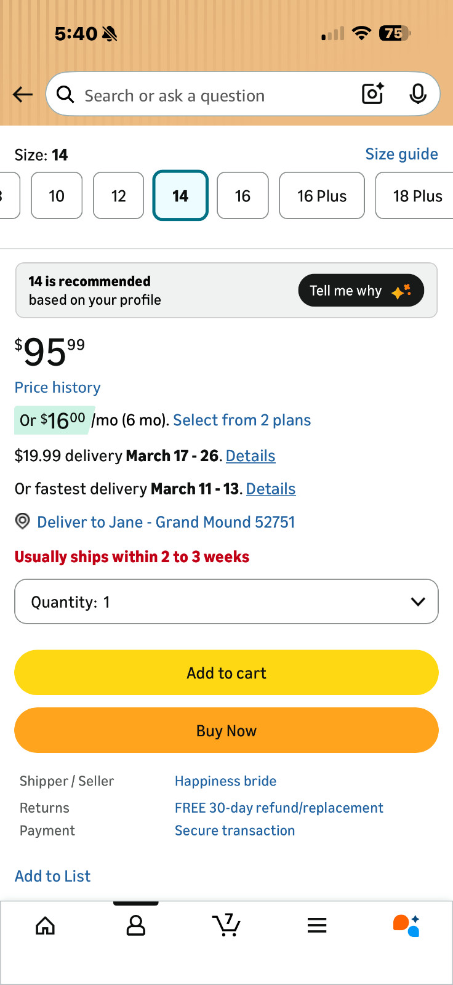
Task: Select size 16 Plus
Action: pos(322,196)
